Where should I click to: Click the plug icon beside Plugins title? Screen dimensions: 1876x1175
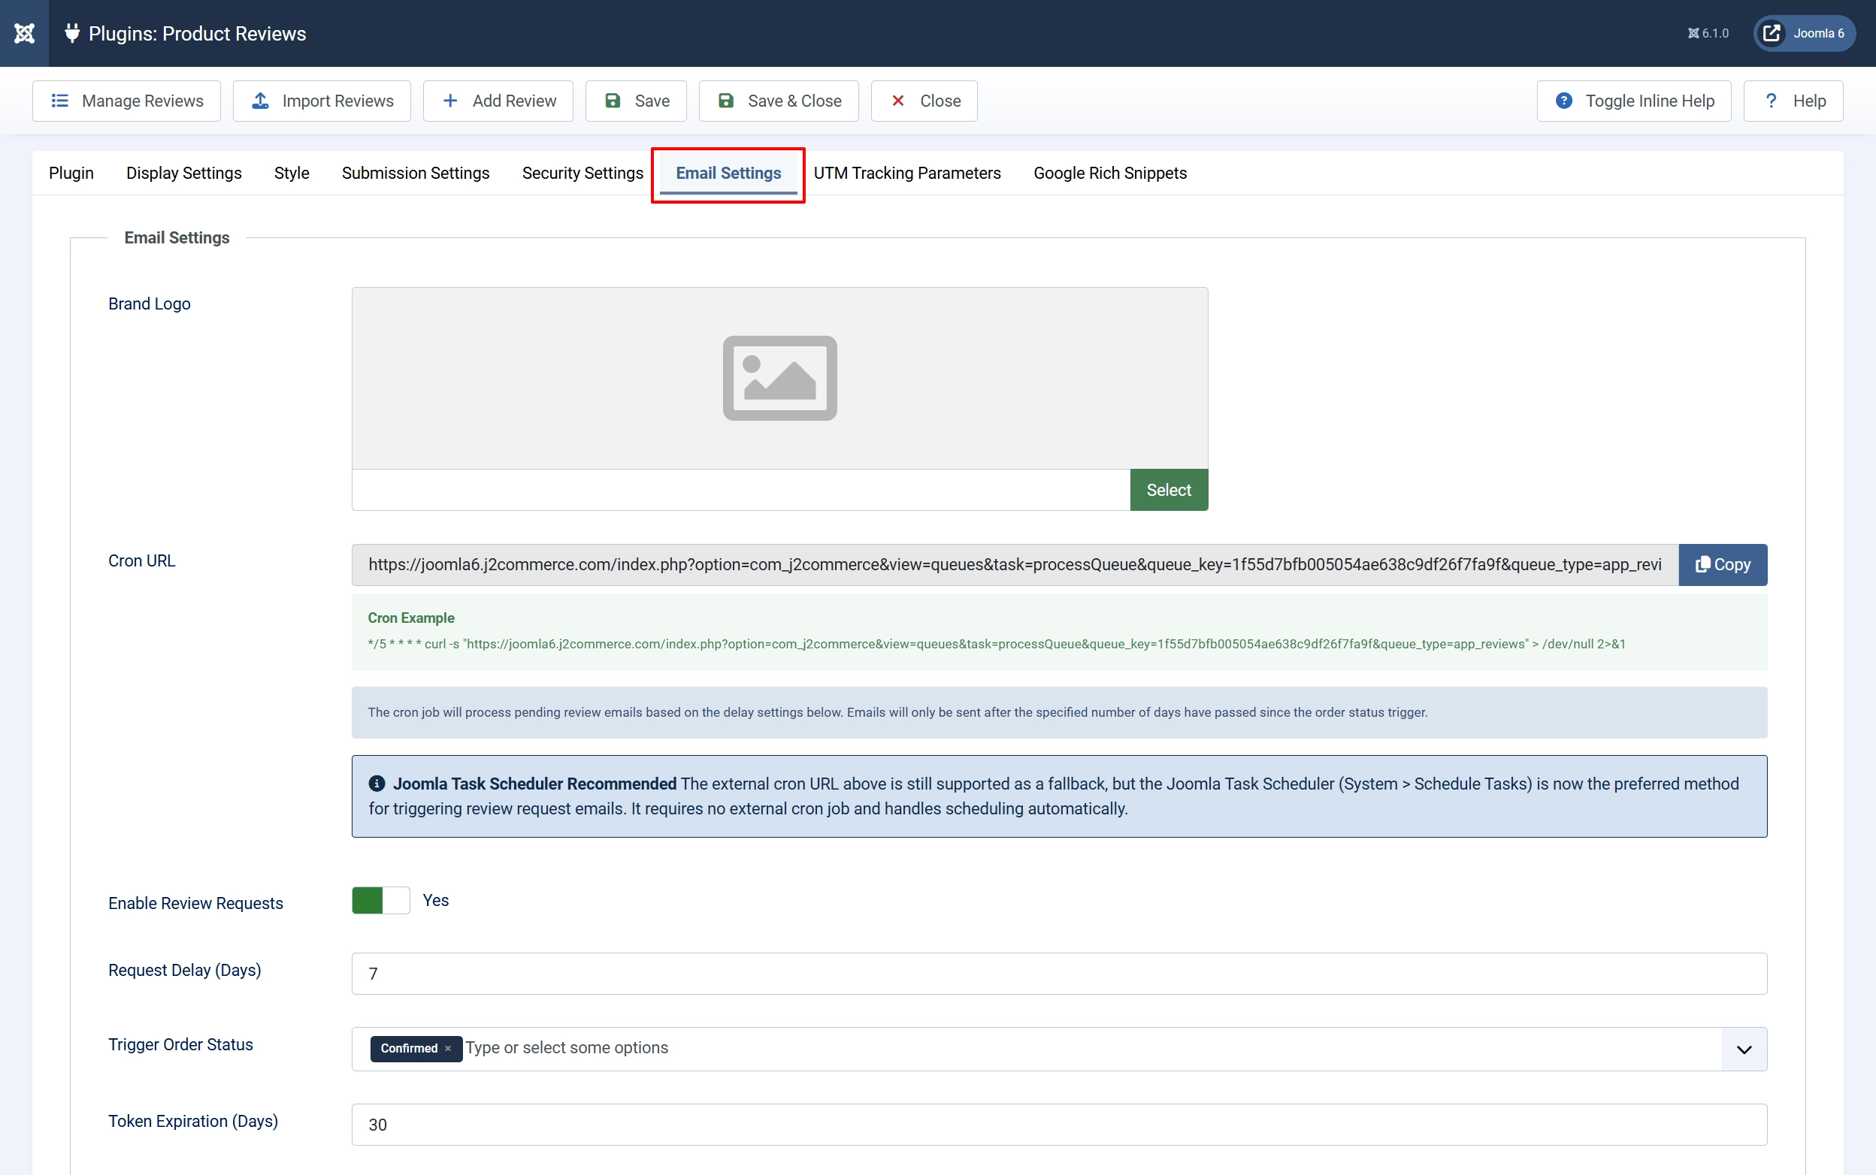(x=71, y=33)
